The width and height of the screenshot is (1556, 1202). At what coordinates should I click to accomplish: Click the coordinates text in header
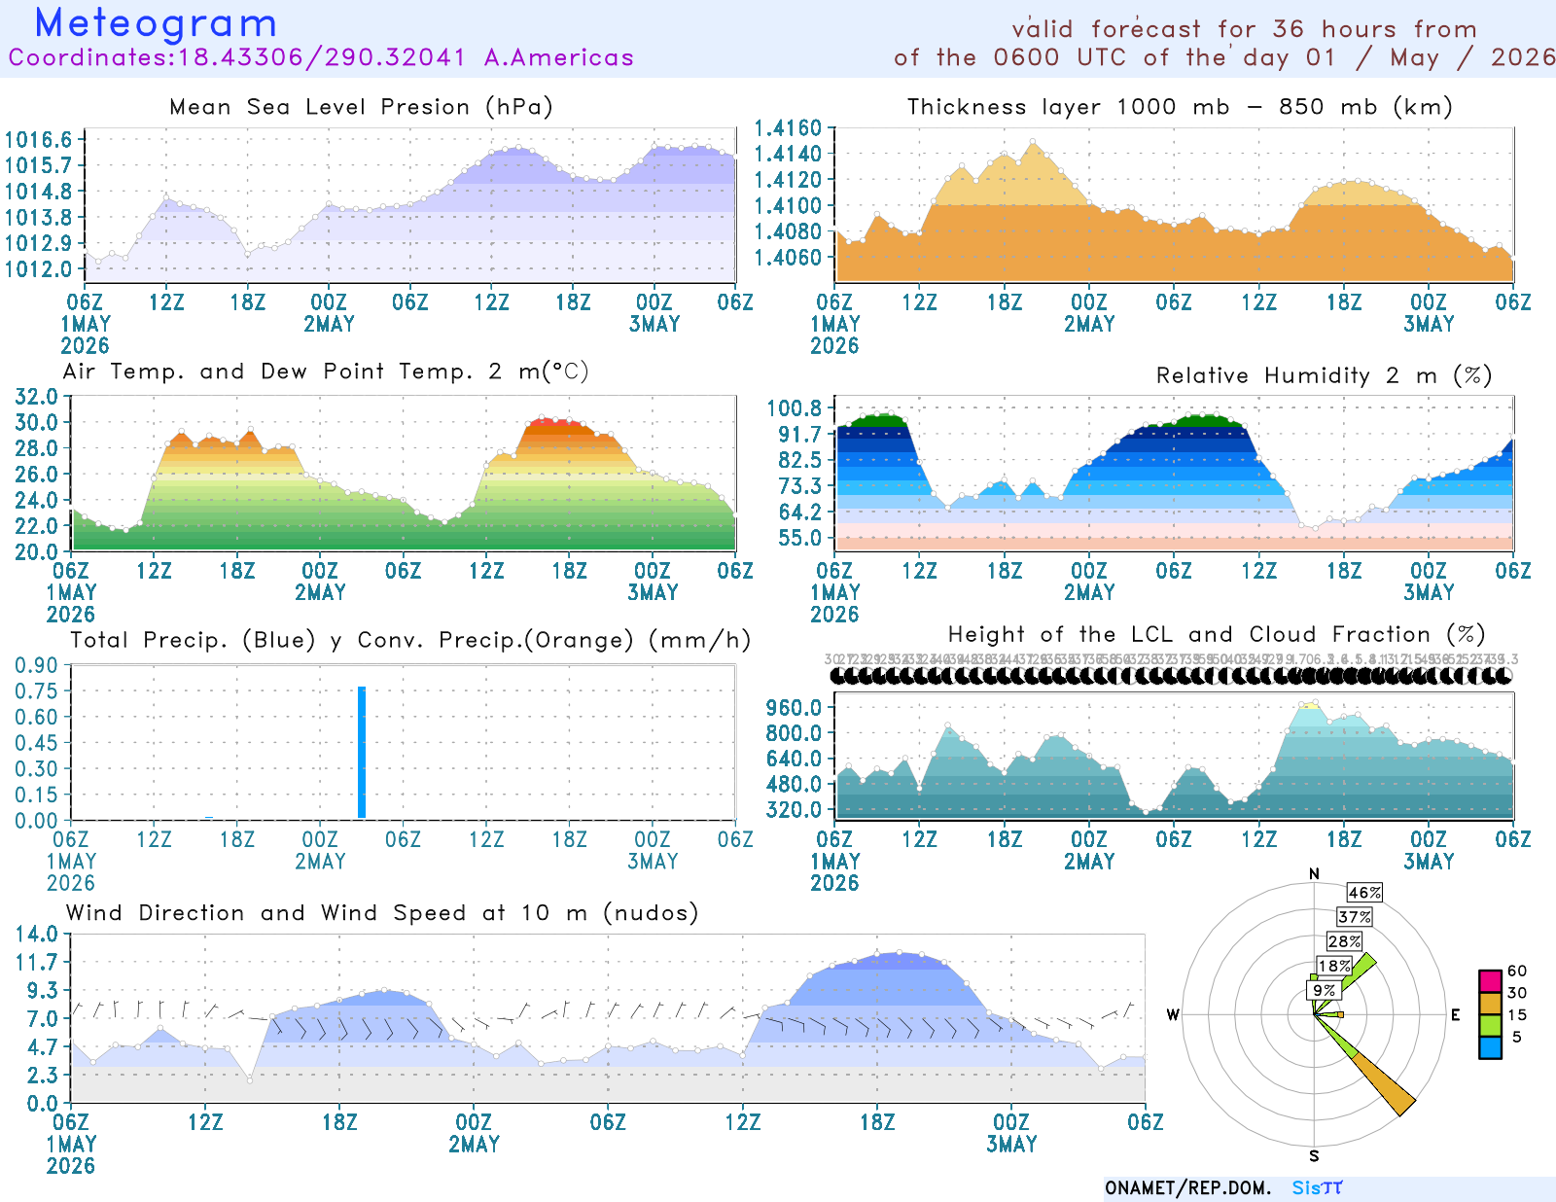pyautogui.click(x=321, y=57)
